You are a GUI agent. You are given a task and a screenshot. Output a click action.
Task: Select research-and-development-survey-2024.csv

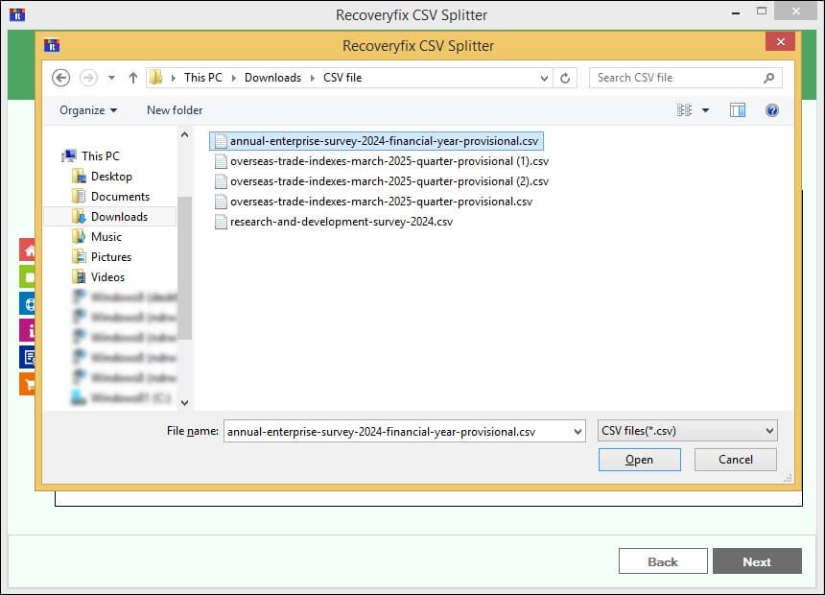pos(334,222)
